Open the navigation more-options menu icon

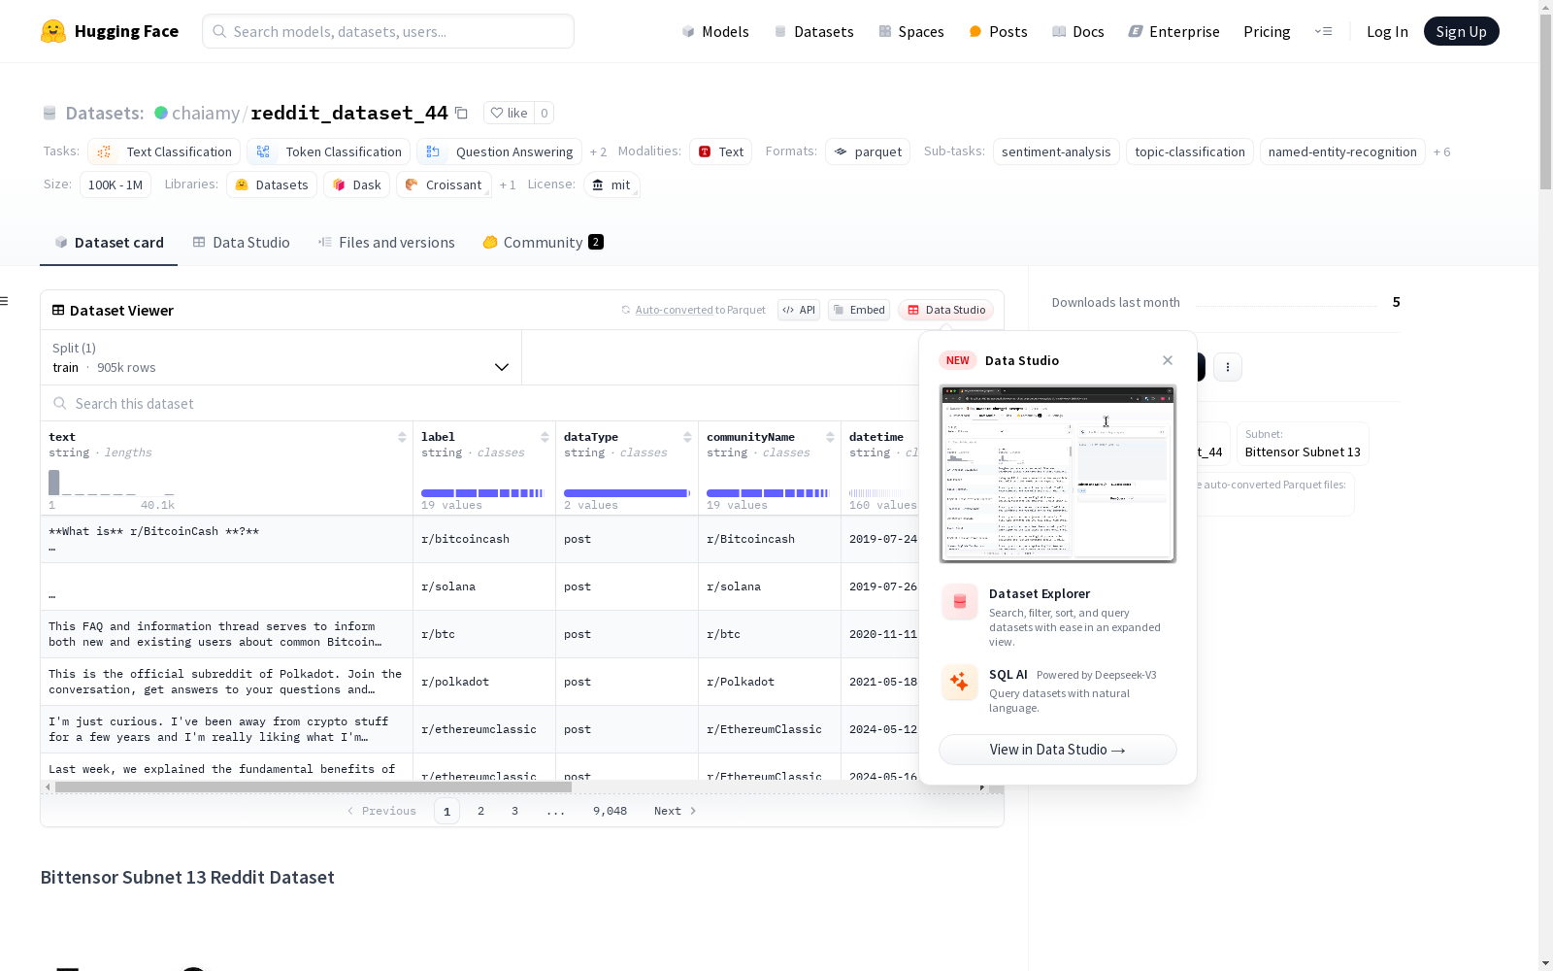point(1323,31)
